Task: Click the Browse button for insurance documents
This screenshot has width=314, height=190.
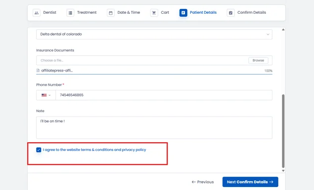Action: pyautogui.click(x=258, y=60)
